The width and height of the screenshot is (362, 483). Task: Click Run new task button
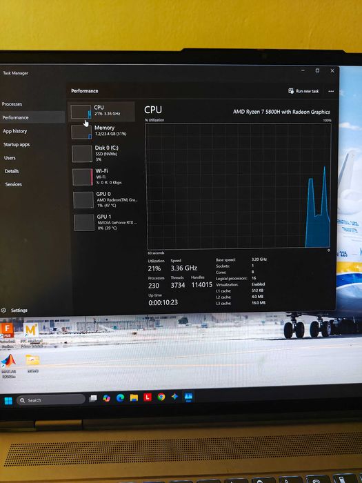pos(303,91)
